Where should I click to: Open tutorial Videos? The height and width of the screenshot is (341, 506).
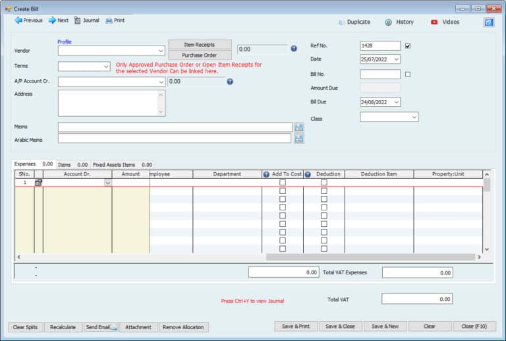(x=445, y=22)
